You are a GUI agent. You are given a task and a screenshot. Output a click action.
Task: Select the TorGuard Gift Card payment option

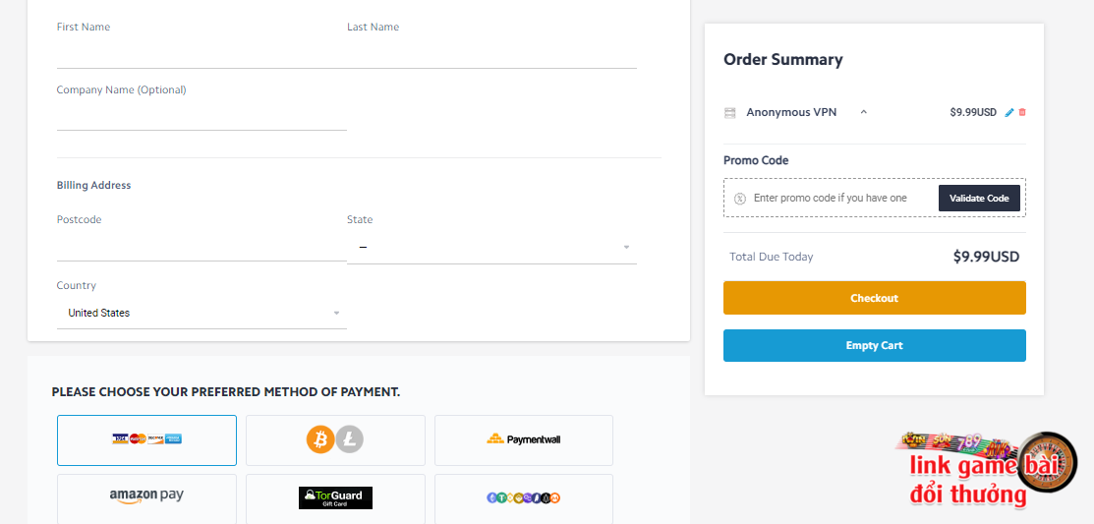point(335,498)
